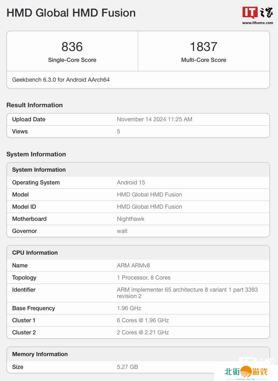Click the Multi-Core Score label
Screen dimensions: 278x381
[x=204, y=60]
